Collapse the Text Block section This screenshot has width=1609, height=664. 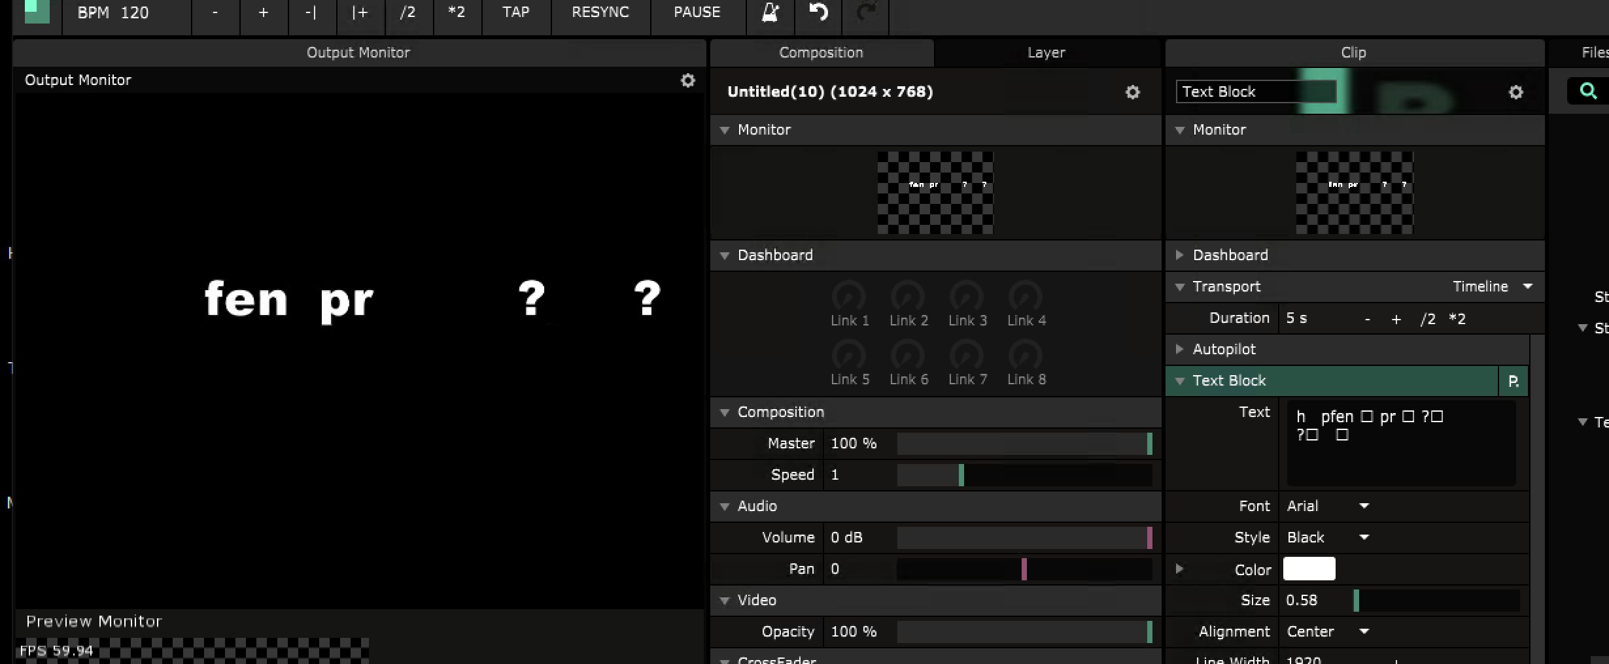[x=1180, y=381]
